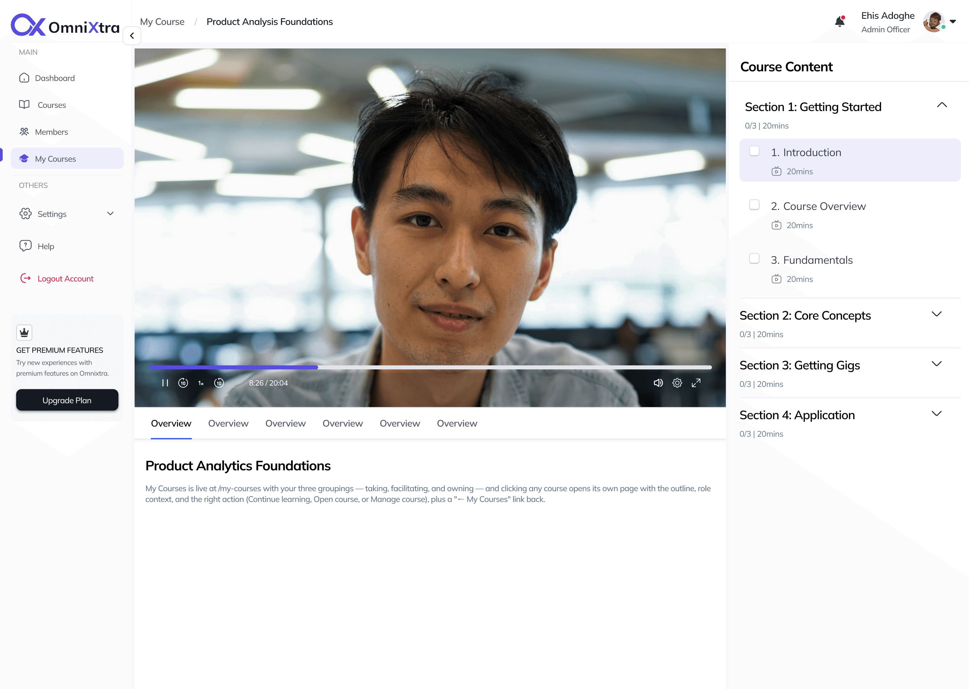Collapse Section 1: Getting Started
969x689 pixels.
click(942, 105)
